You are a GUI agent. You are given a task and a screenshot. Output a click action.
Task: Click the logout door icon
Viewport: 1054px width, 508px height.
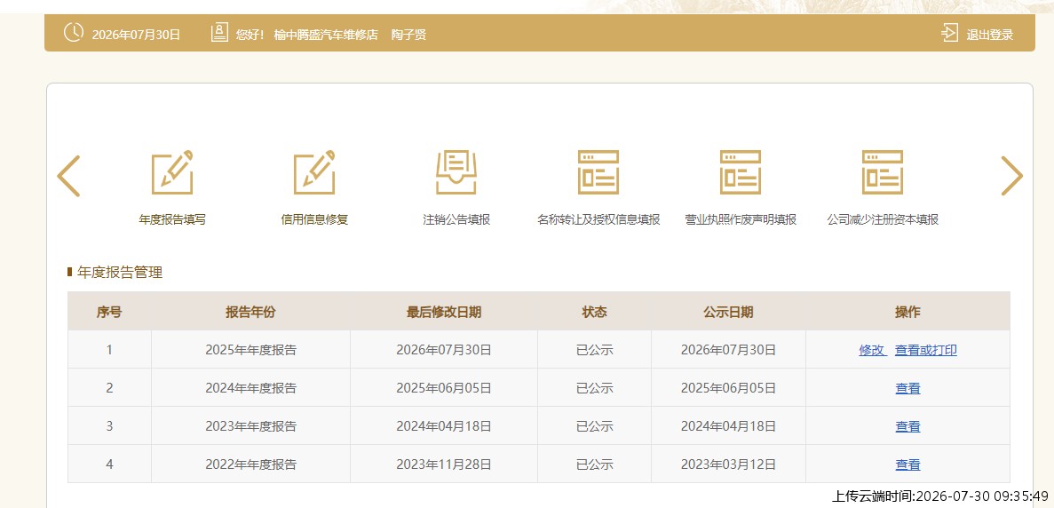click(950, 33)
